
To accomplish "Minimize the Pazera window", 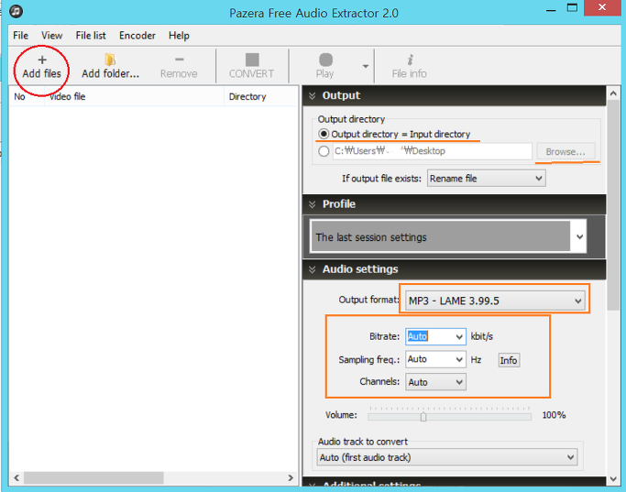I will coord(551,9).
